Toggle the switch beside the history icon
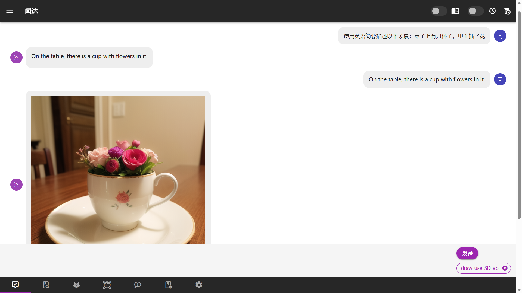Image resolution: width=522 pixels, height=293 pixels. tap(476, 11)
